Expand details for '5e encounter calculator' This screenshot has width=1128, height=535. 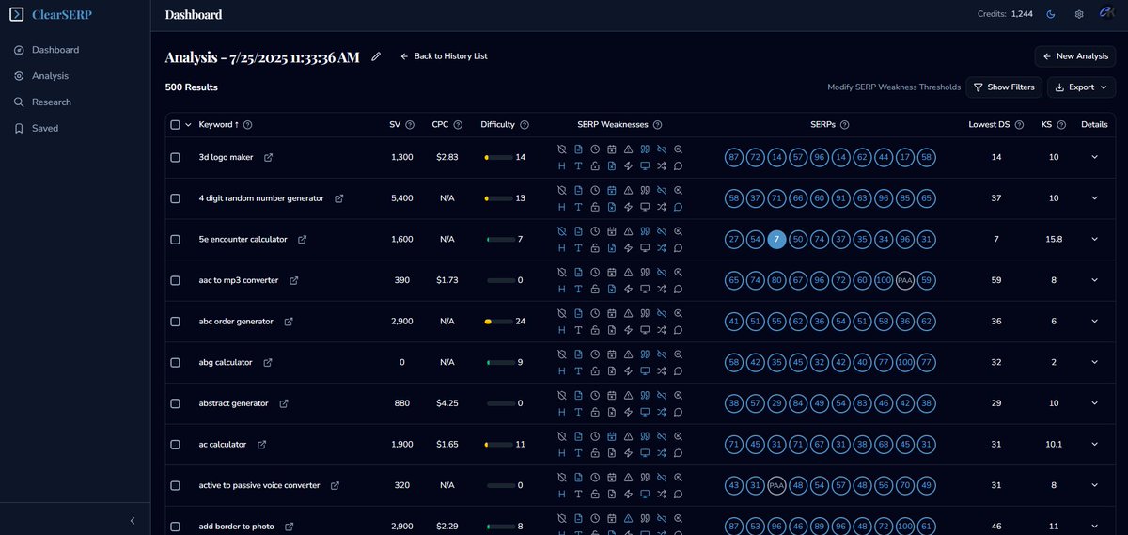1094,240
